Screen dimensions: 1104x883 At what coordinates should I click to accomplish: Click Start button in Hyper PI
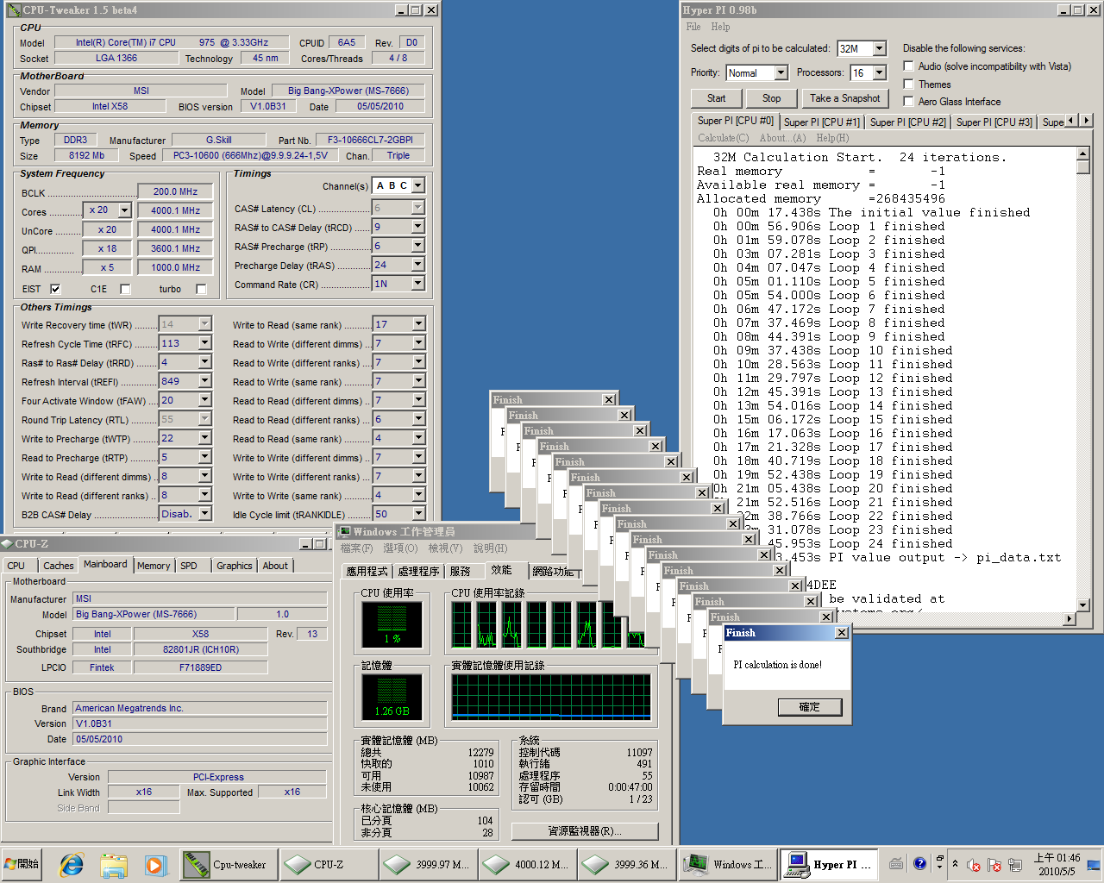716,98
